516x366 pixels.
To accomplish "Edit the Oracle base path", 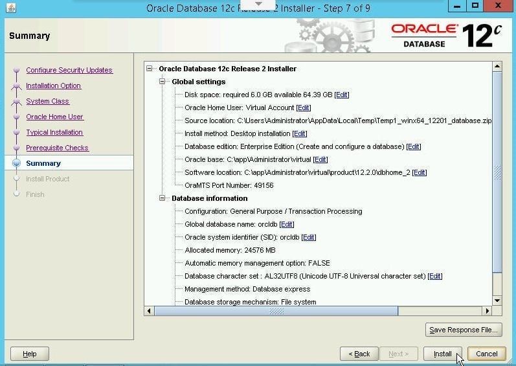I will tap(320, 159).
